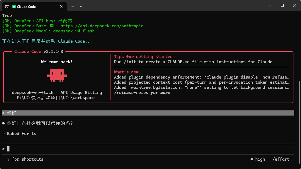Screen dimensions: 301x169
Task: Click the 'worktree.bgIsolation' release note line
Action: (x=201, y=87)
